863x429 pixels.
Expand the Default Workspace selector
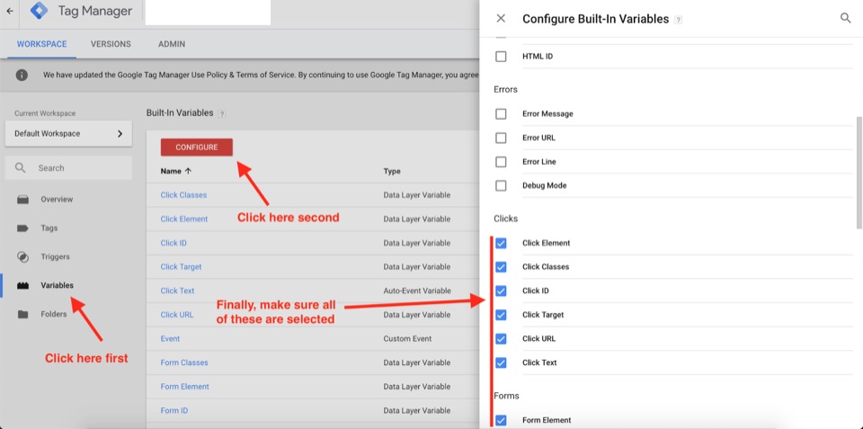coord(68,133)
